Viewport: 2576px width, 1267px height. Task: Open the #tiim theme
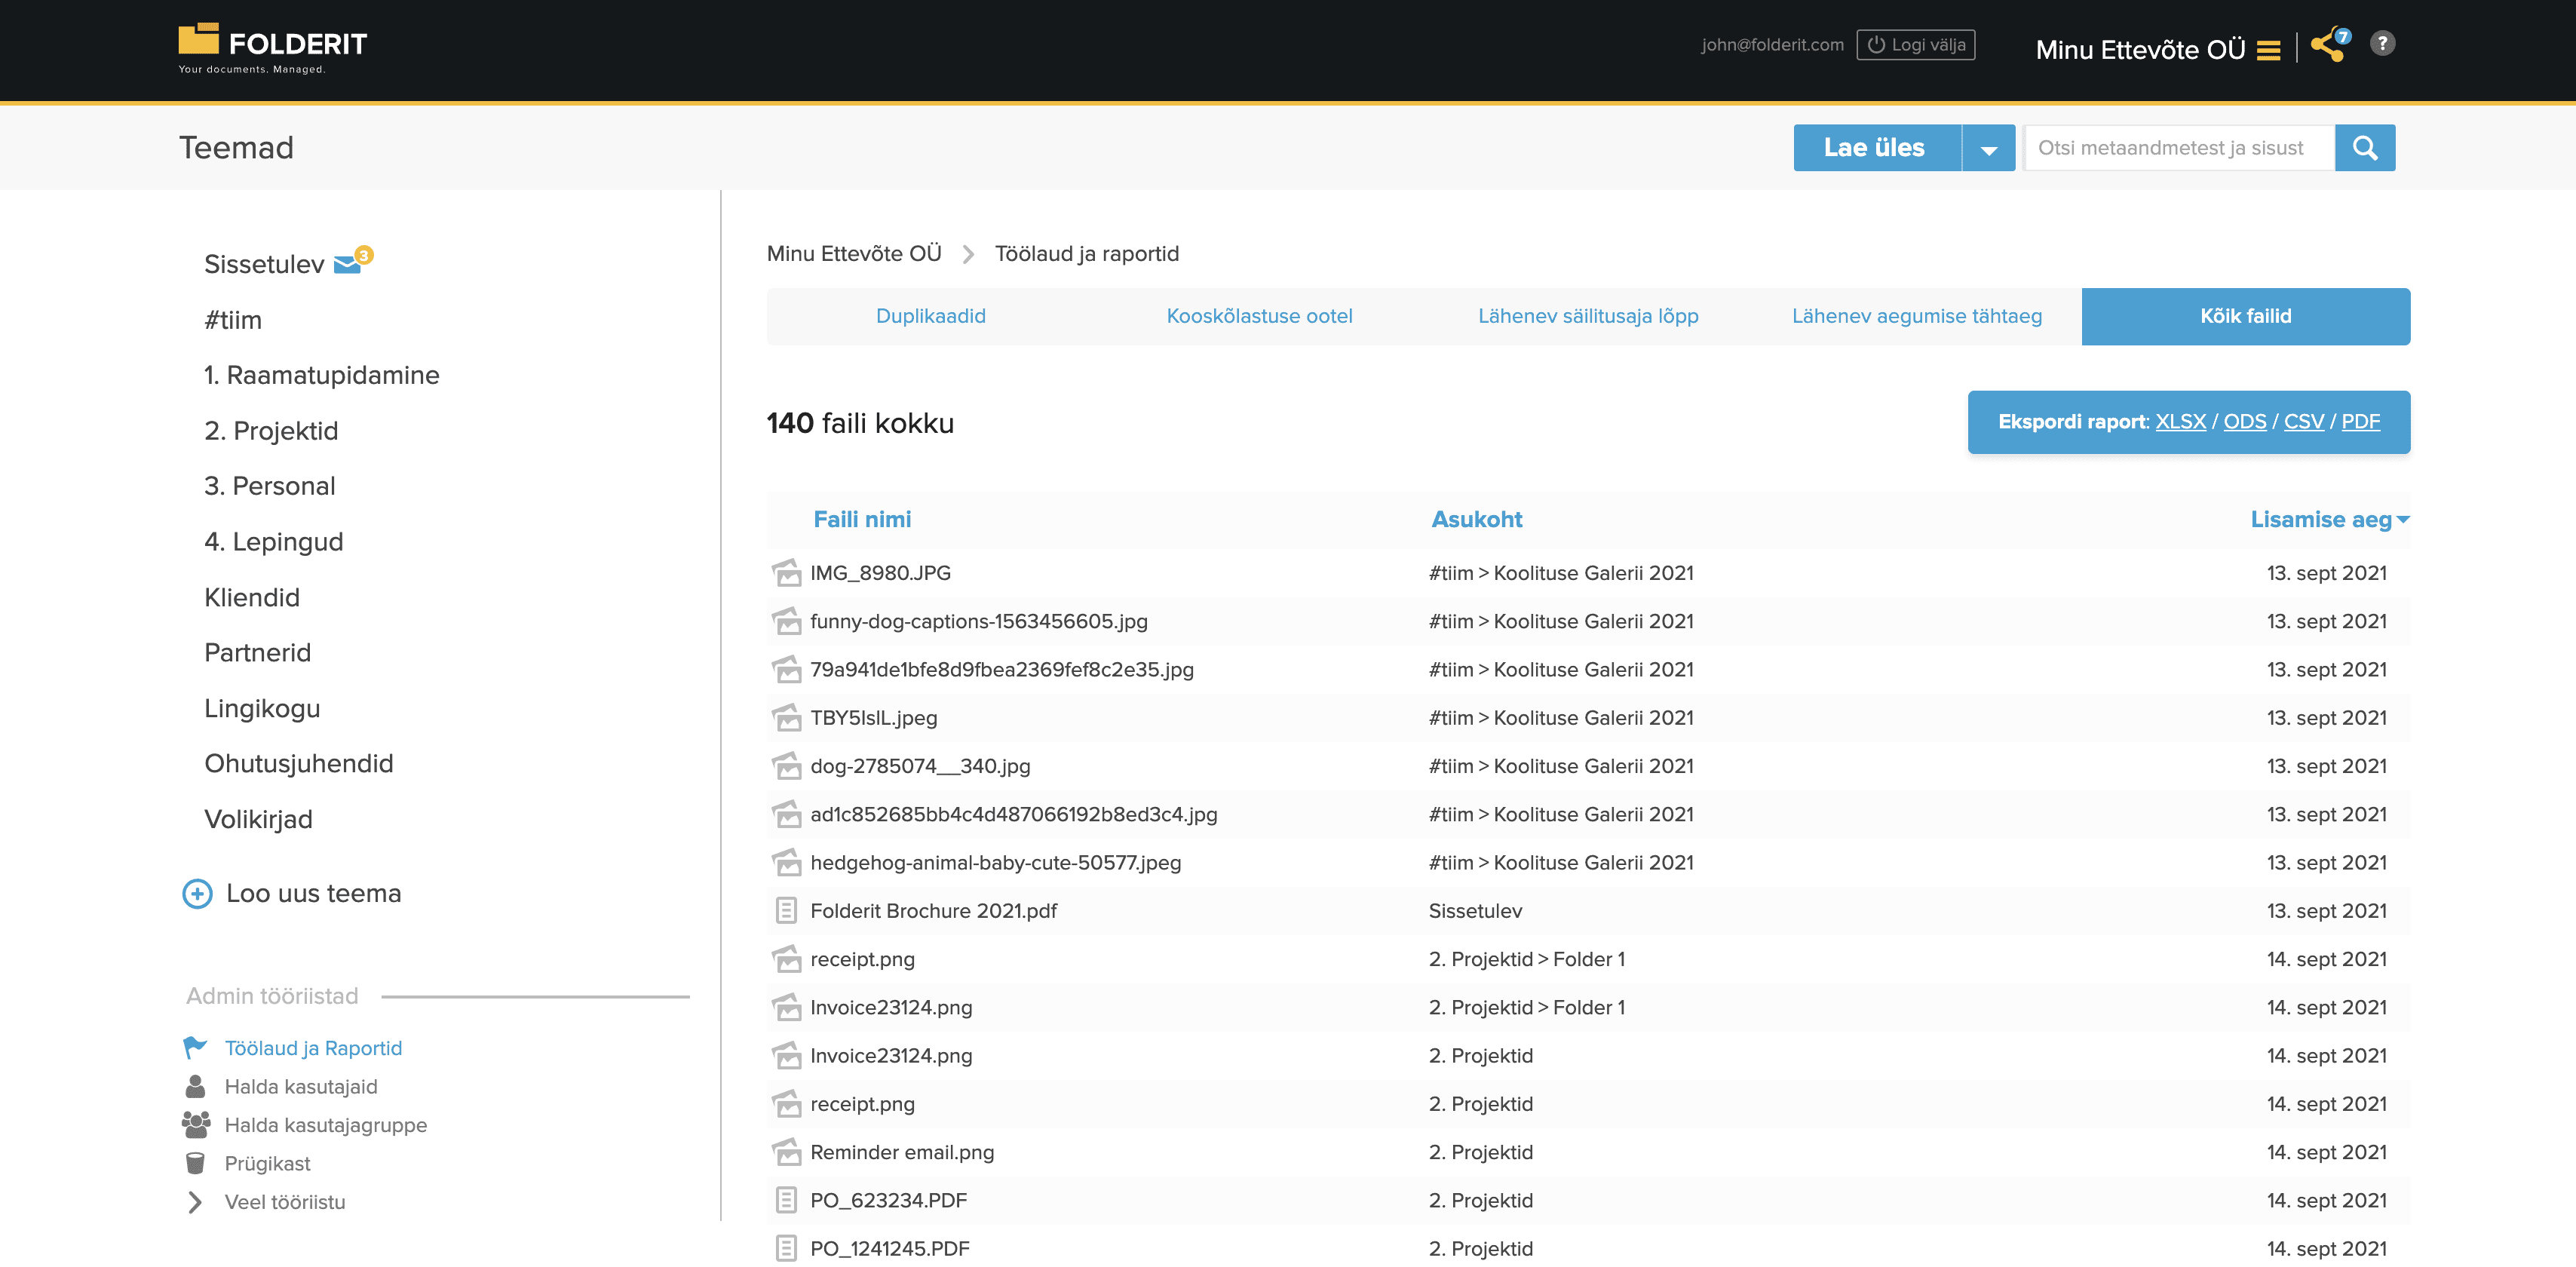pos(233,320)
